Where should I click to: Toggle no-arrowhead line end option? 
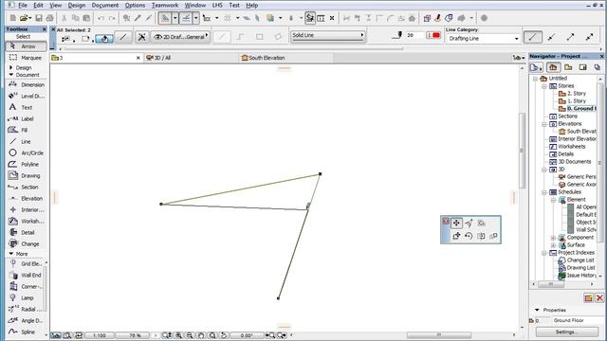(x=533, y=37)
